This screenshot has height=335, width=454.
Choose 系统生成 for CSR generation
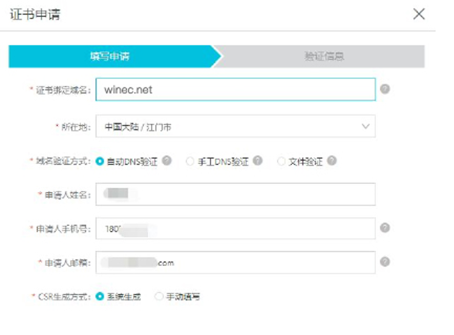(x=100, y=296)
